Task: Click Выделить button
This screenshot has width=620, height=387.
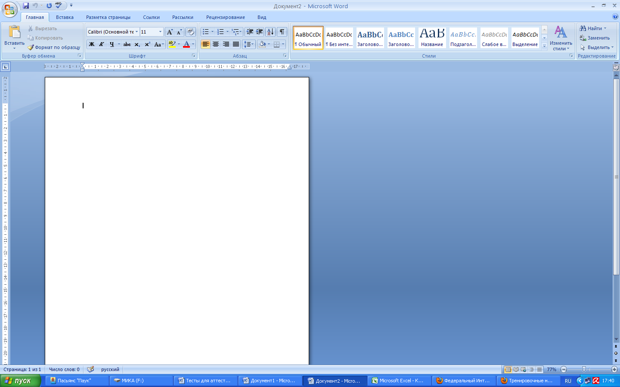Action: click(x=597, y=47)
